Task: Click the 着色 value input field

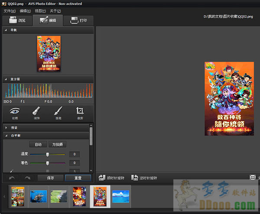Action: pos(75,163)
